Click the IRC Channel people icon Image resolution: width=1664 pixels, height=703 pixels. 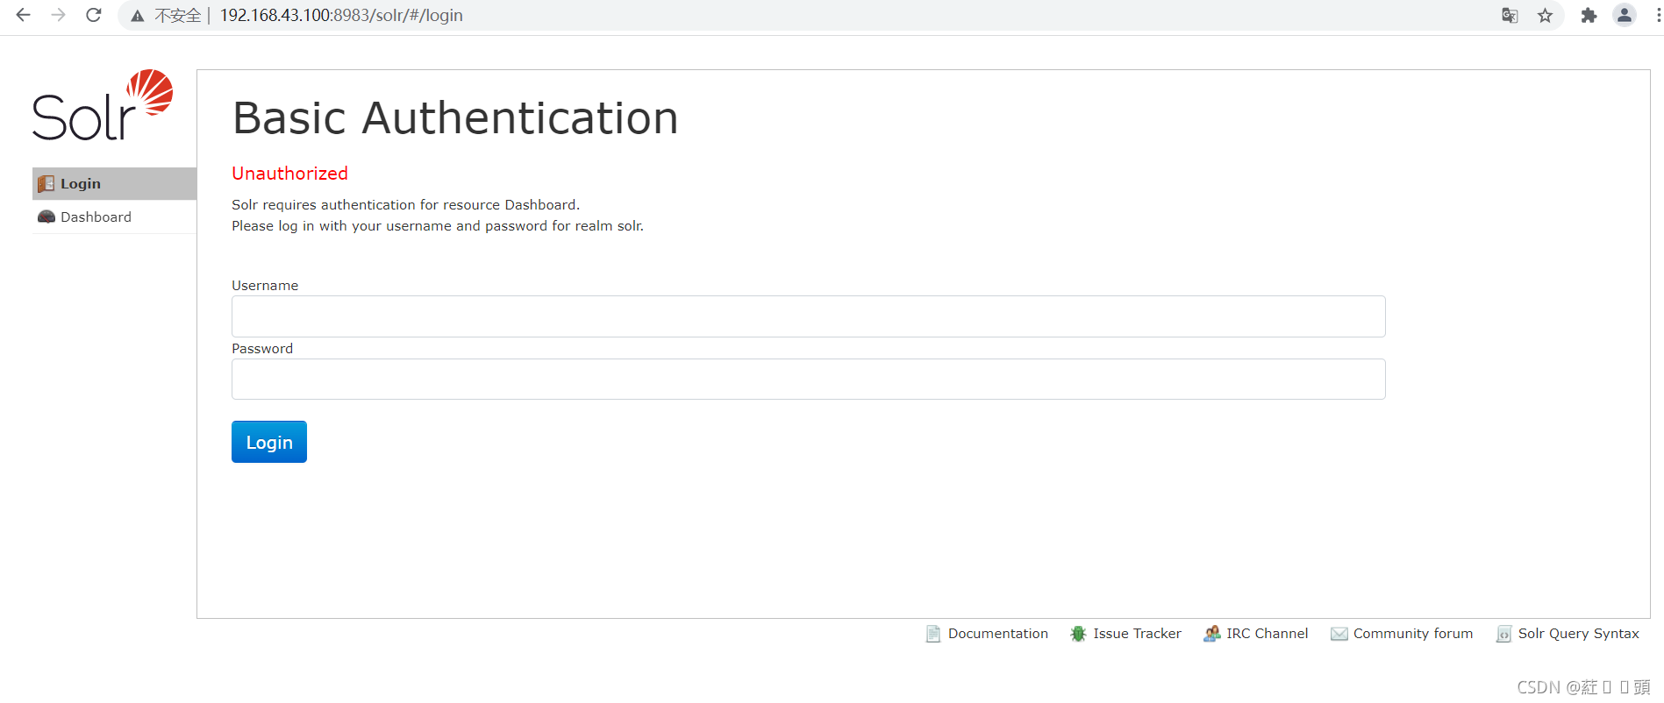[x=1211, y=634]
